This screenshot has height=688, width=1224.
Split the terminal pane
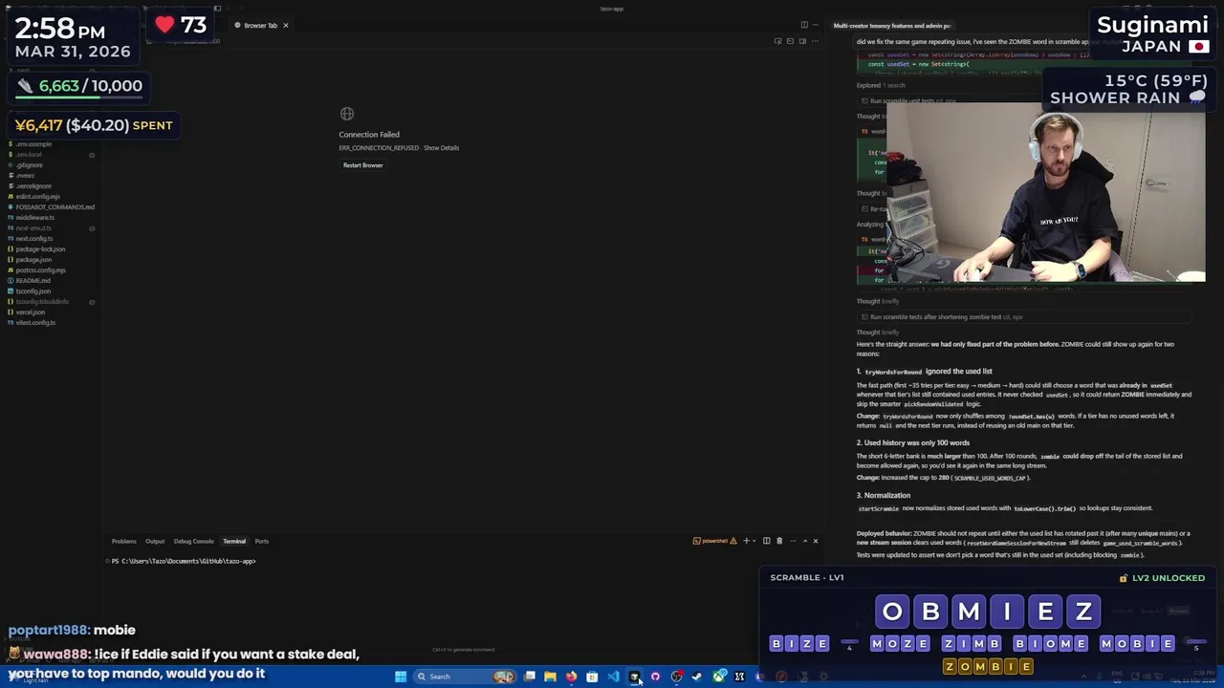(x=767, y=541)
